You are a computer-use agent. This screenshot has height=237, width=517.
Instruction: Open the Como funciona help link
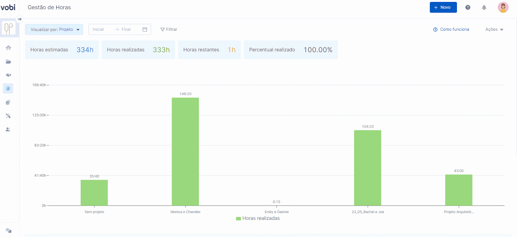[451, 29]
